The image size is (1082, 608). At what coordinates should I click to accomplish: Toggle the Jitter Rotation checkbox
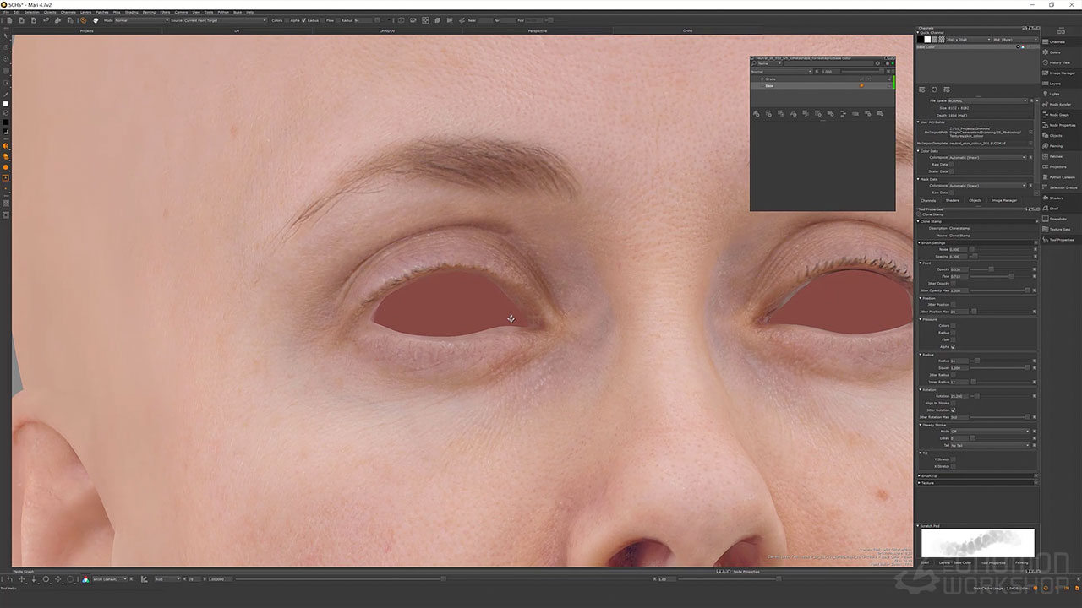(x=954, y=410)
